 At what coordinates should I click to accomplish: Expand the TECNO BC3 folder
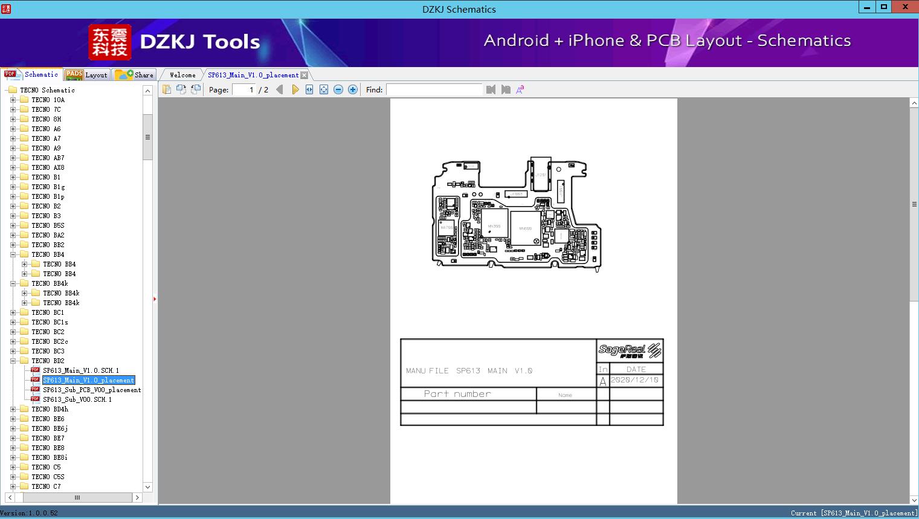pyautogui.click(x=13, y=351)
